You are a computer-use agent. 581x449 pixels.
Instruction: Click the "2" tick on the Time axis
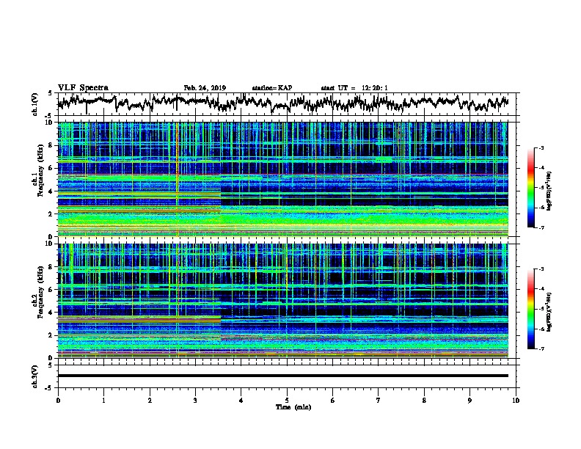coord(150,401)
